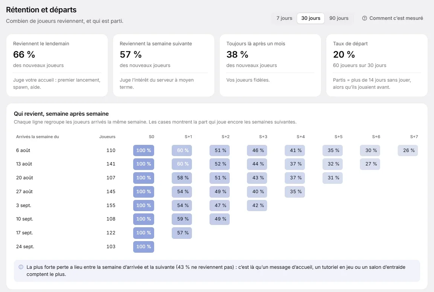The height and width of the screenshot is (292, 434).
Task: Click the S+7 column header
Action: pos(414,137)
